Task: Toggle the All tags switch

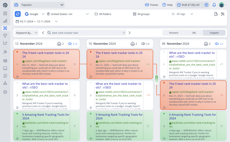Action: (x=173, y=14)
